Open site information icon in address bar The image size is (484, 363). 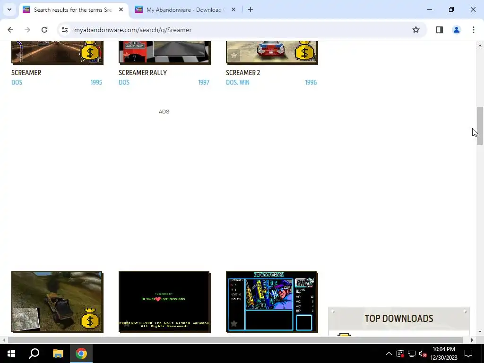tap(64, 30)
